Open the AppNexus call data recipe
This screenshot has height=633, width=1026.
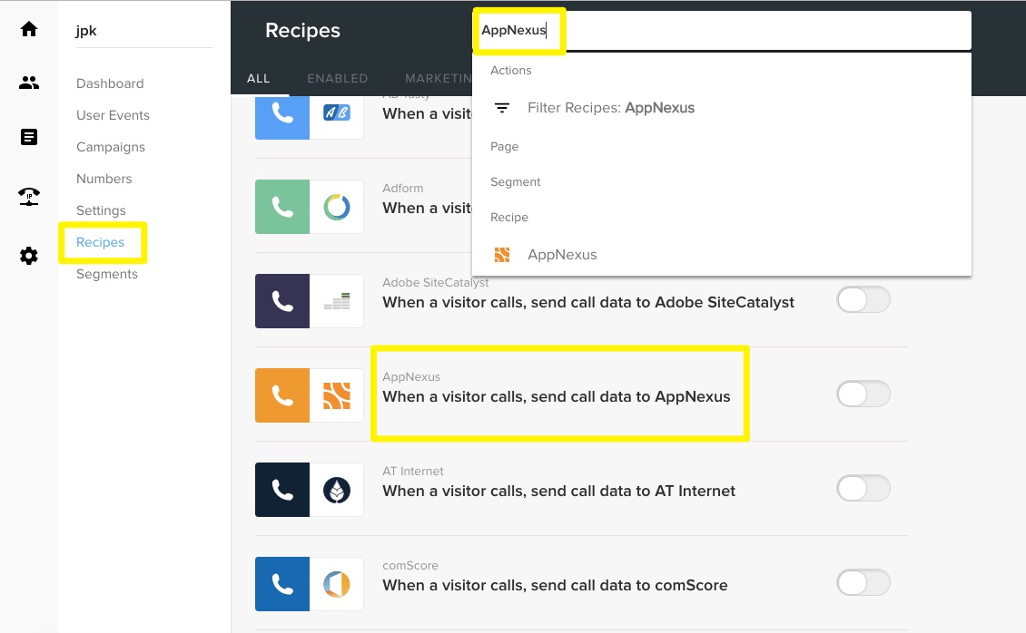[x=557, y=396]
